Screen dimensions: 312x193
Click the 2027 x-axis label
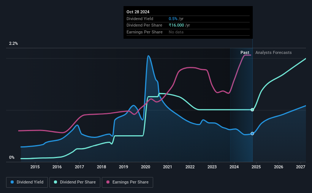pos(301,167)
